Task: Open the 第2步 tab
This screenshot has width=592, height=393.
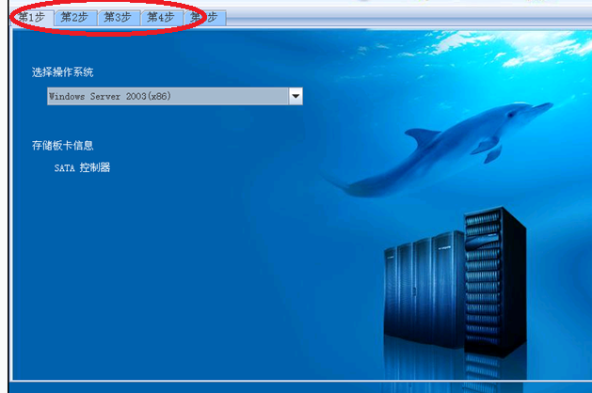Action: tap(74, 18)
